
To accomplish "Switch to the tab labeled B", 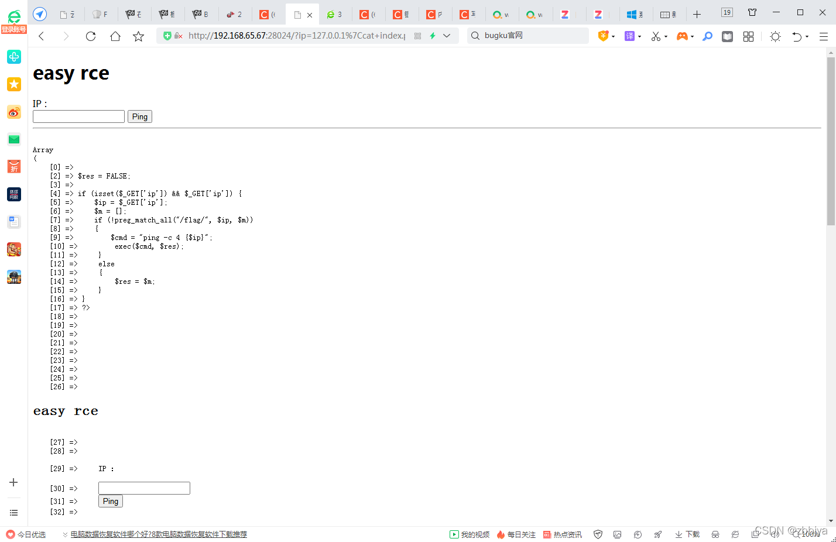I will (x=202, y=14).
